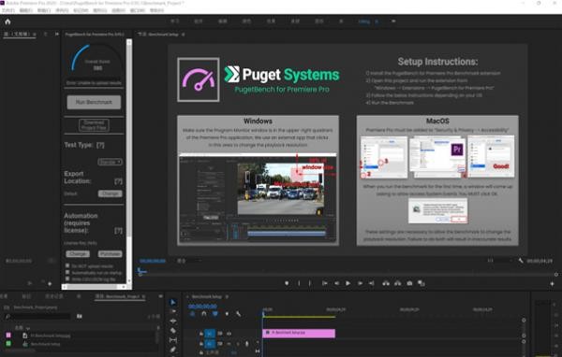Toggle the voice-over microphone on audio track
562x357 pixels.
pyautogui.click(x=247, y=343)
